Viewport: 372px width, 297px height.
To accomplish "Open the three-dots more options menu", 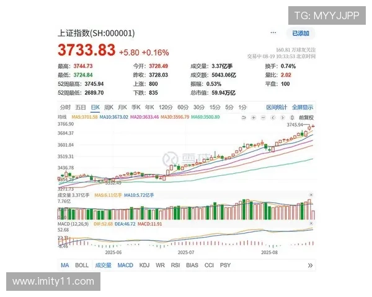I will 273,33.
